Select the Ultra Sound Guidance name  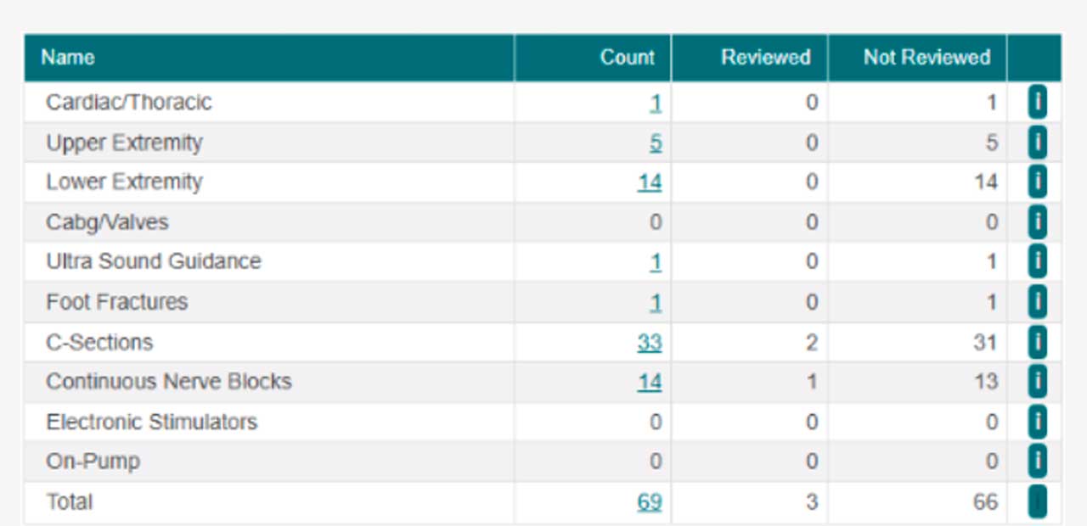coord(154,261)
